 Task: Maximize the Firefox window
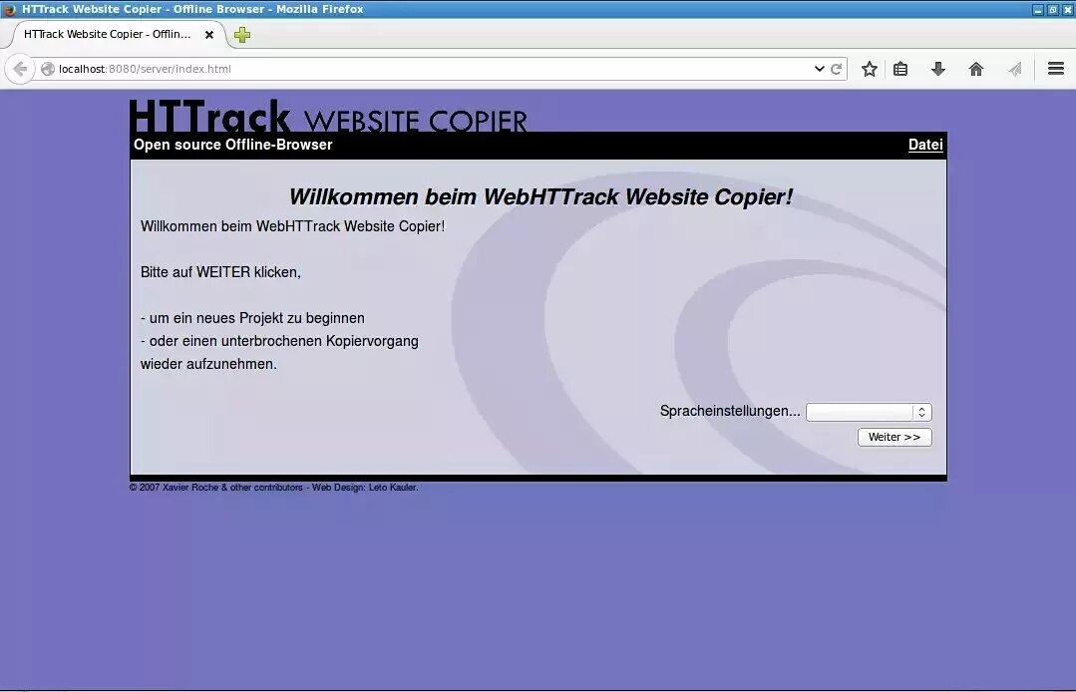[1053, 10]
